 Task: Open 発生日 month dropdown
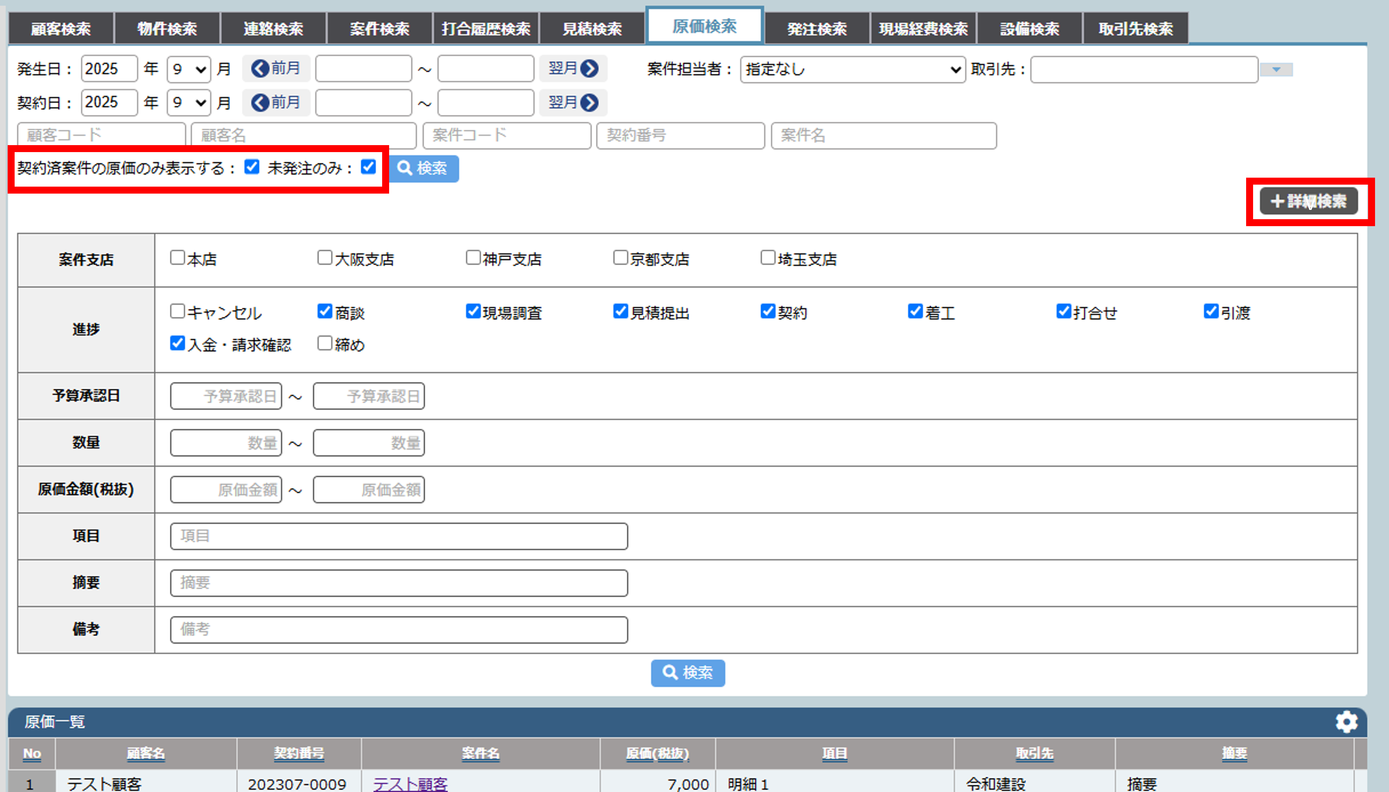pos(188,69)
